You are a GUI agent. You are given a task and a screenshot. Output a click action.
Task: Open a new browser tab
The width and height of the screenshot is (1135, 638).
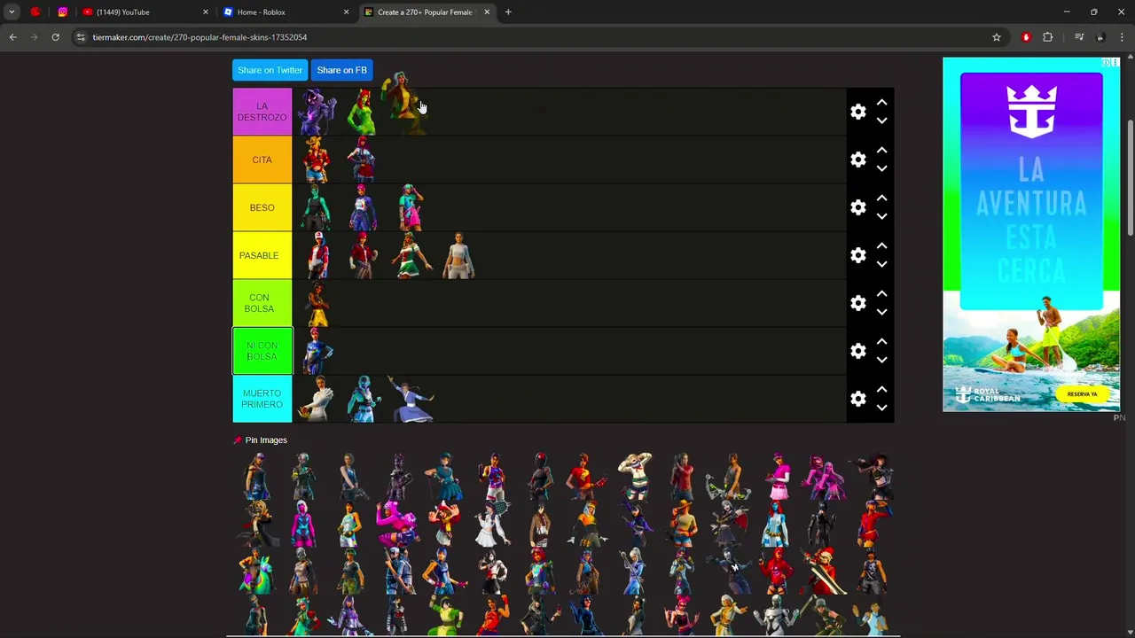pyautogui.click(x=508, y=12)
